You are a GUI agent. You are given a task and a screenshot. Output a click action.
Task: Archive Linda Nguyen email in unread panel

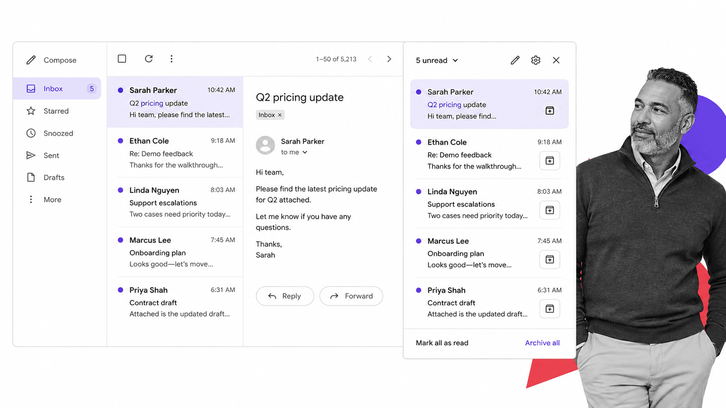(x=550, y=210)
